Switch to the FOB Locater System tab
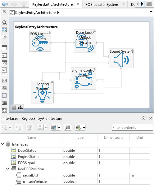Image resolution: width=154 pixels, height=188 pixels. click(102, 5)
